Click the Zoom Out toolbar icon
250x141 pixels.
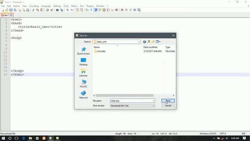(x=71, y=10)
